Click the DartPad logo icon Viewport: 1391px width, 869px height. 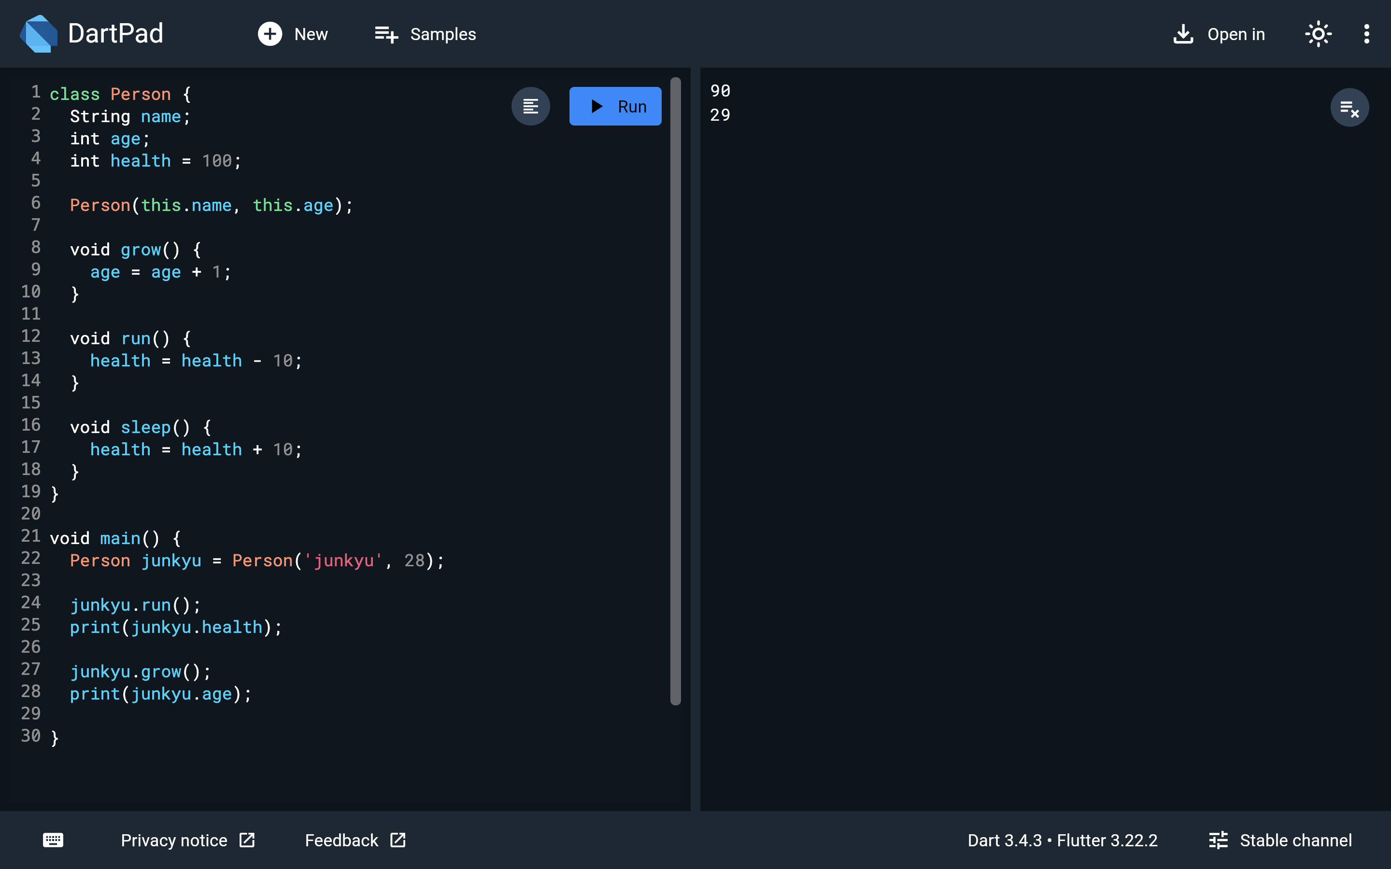[x=39, y=34]
